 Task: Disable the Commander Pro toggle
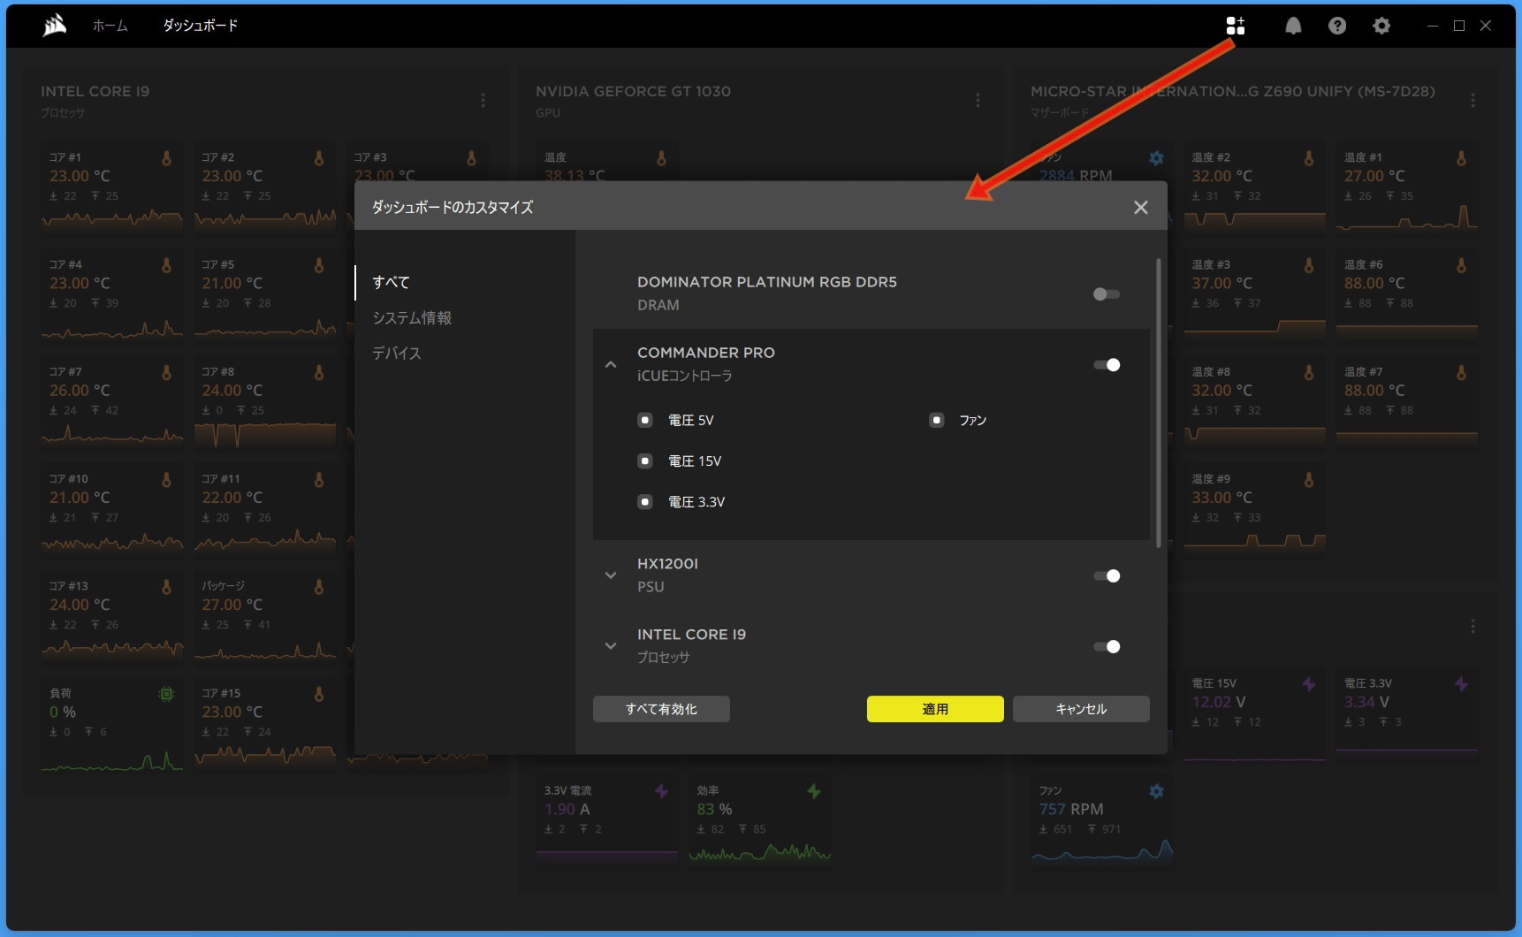point(1107,365)
